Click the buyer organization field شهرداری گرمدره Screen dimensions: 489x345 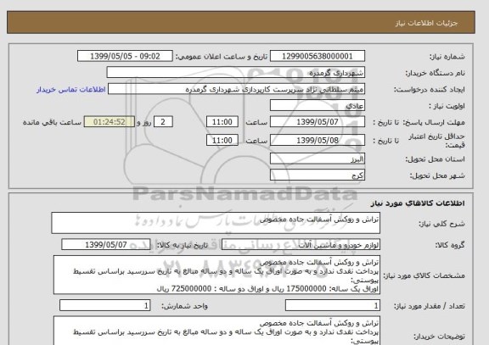coord(236,73)
